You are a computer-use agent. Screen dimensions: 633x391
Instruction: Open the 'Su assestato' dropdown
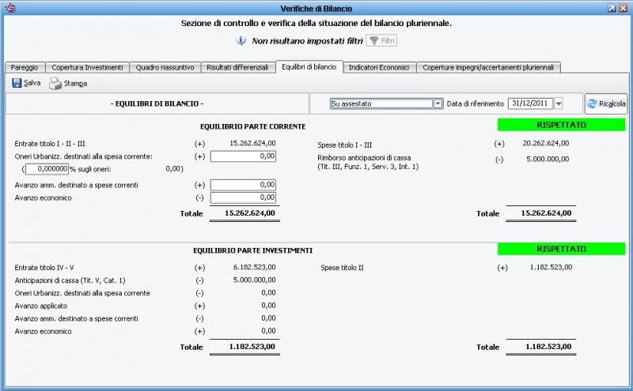pos(438,103)
